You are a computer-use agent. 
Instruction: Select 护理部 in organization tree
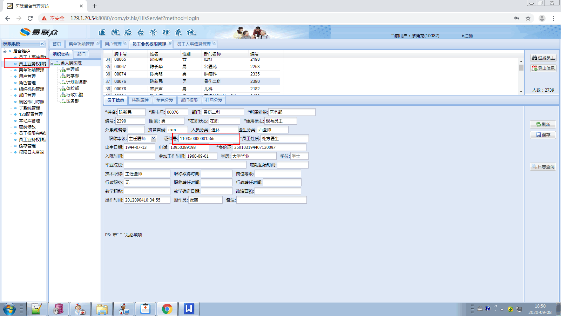tap(72, 70)
